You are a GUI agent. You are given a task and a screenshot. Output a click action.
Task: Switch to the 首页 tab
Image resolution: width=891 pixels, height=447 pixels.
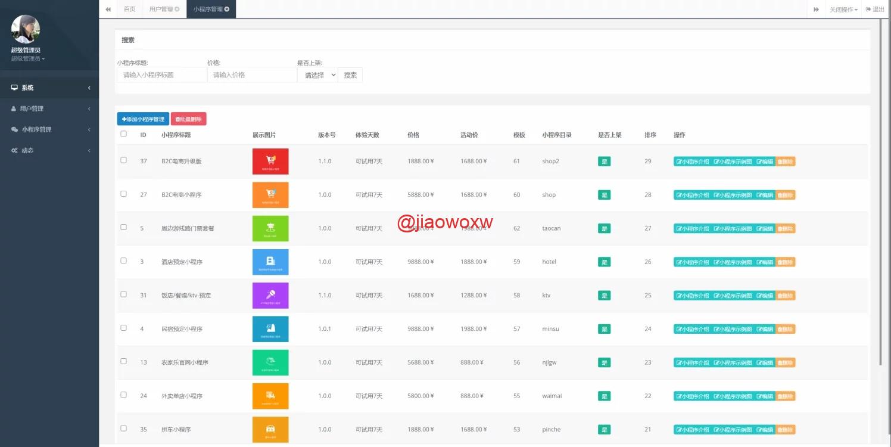130,9
